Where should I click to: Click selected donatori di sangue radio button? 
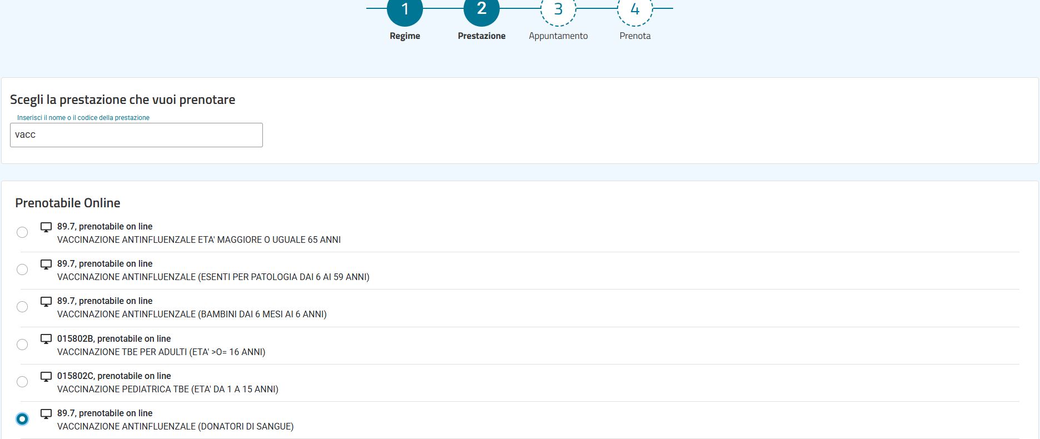pyautogui.click(x=22, y=419)
